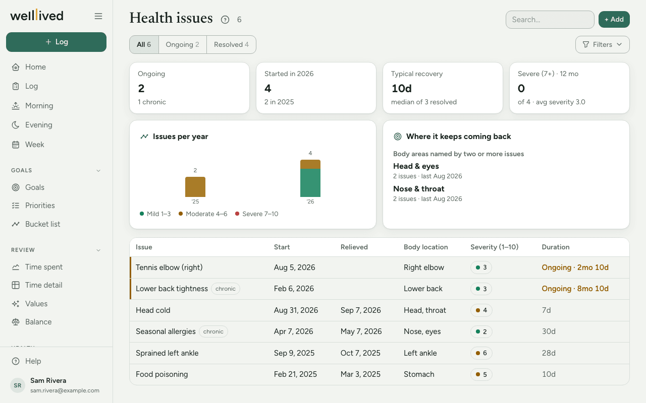Image resolution: width=646 pixels, height=403 pixels.
Task: Click the Ongoing summary card
Action: (190, 88)
